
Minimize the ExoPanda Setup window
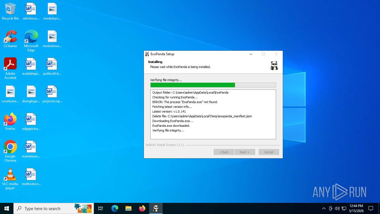click(x=251, y=54)
